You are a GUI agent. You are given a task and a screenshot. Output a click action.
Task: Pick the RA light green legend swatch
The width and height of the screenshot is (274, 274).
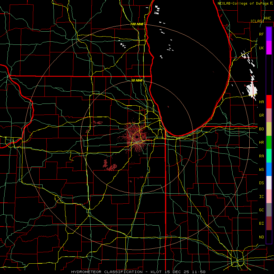[x=269, y=156]
